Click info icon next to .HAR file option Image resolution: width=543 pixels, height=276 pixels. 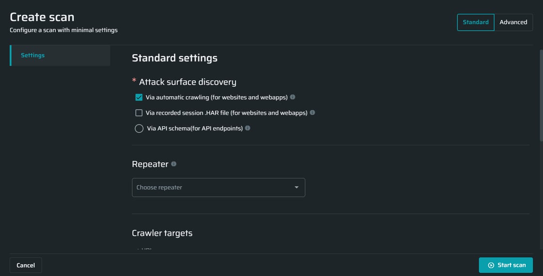pyautogui.click(x=312, y=113)
